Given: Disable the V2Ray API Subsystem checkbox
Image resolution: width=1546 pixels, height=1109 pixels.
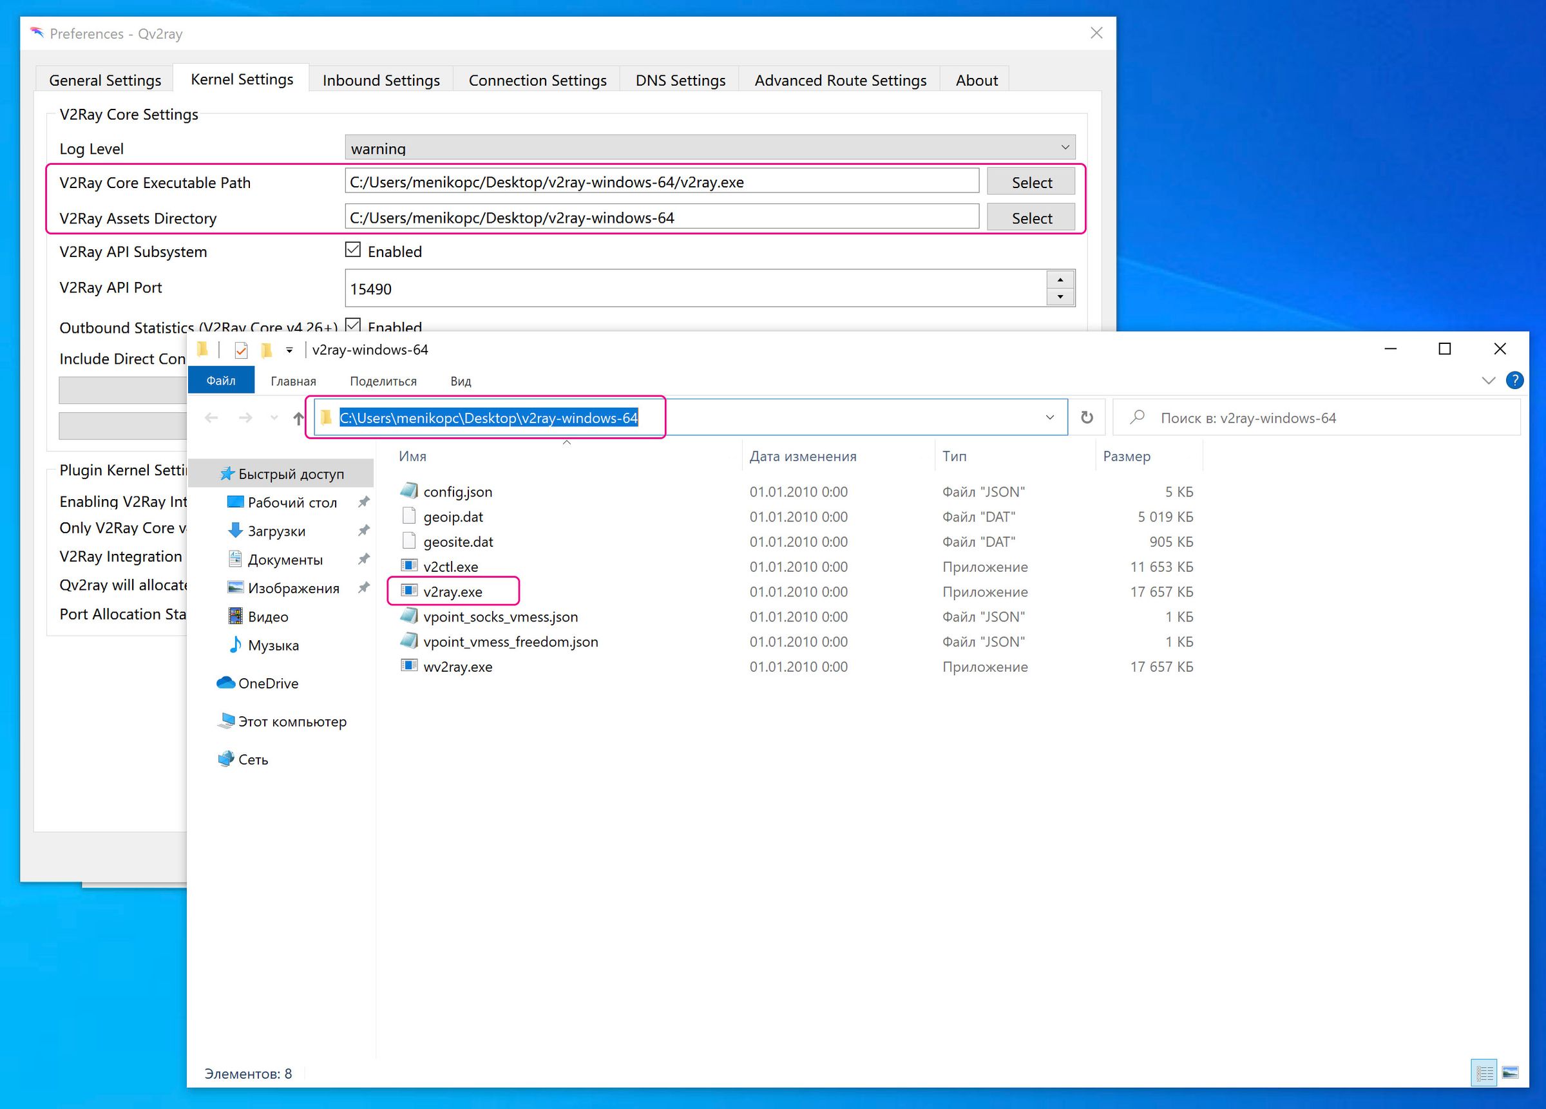Looking at the screenshot, I should click(x=352, y=249).
